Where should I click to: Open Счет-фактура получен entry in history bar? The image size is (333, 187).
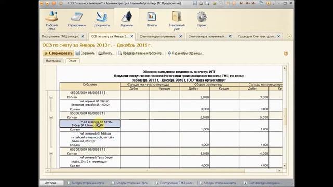[263, 183]
